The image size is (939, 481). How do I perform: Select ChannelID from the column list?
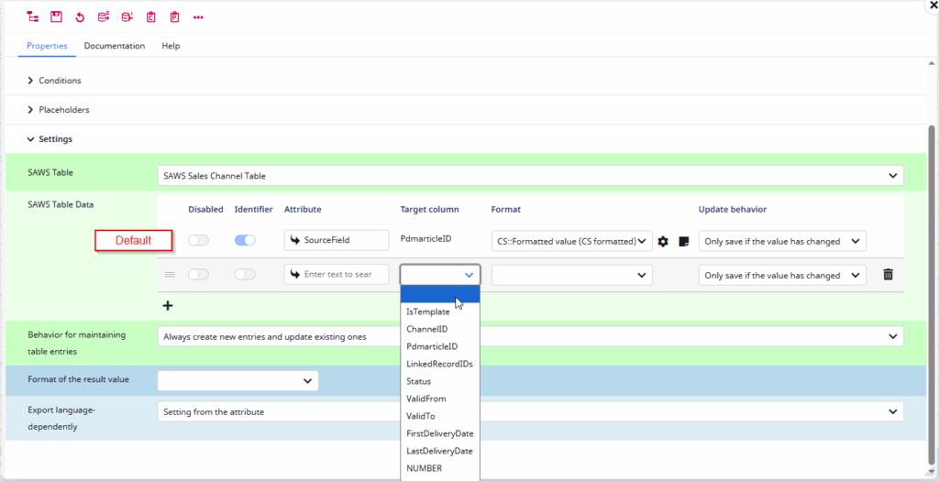pos(440,329)
